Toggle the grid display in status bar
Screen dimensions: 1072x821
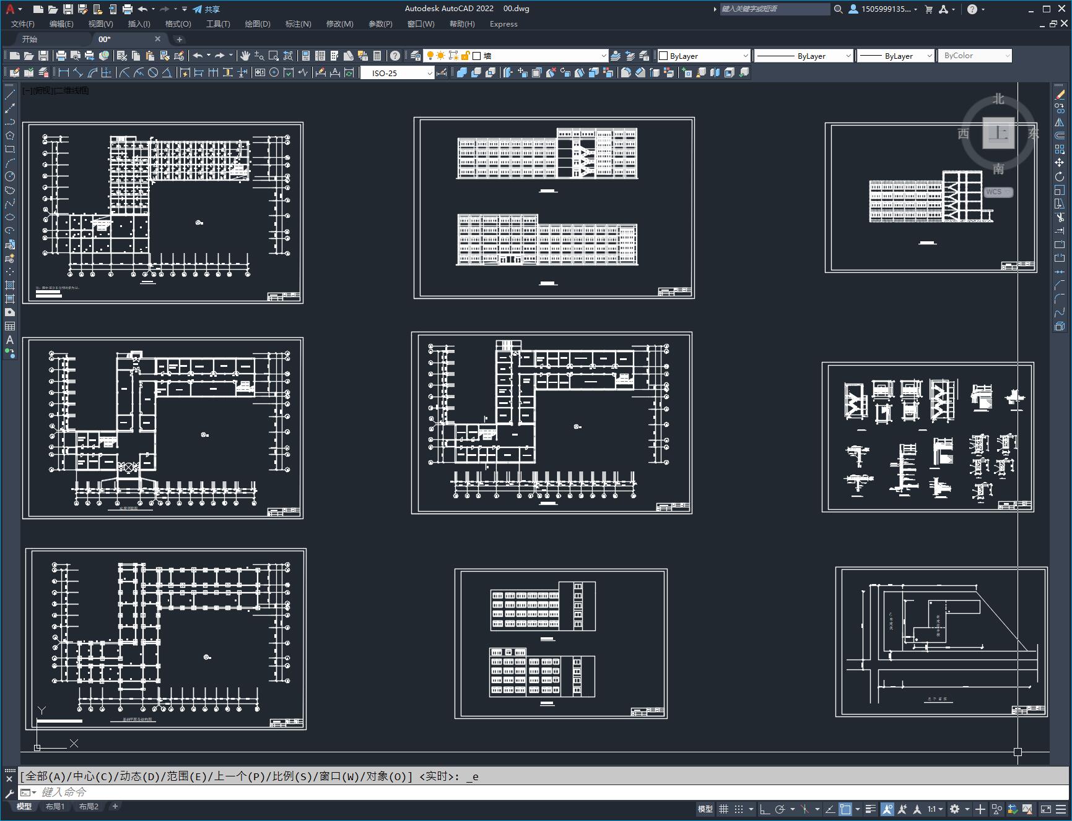723,809
